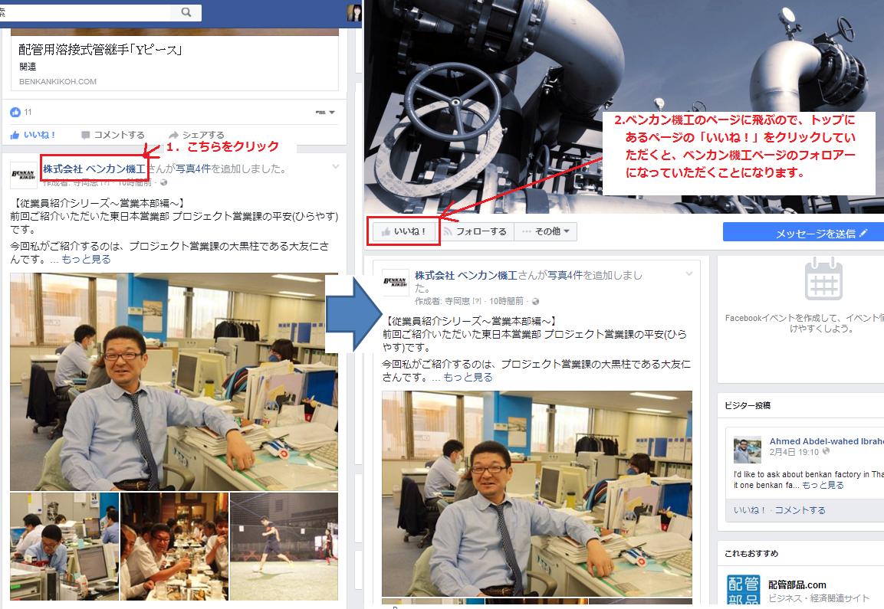Click the page いいね! button under cover photo

[x=404, y=231]
